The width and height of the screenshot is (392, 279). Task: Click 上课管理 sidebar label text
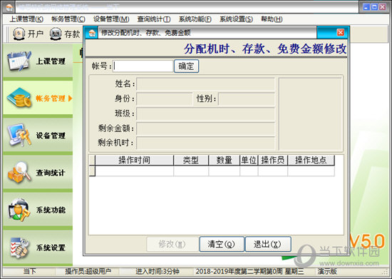(x=51, y=61)
